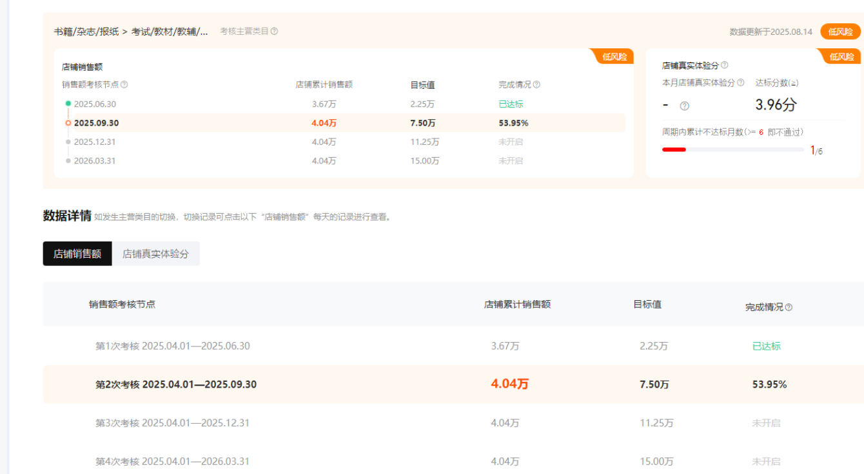Screen dimensions: 864x474
Task: Open the 第1次考核 2025.04.01—2025.06.30 row
Action: [173, 346]
